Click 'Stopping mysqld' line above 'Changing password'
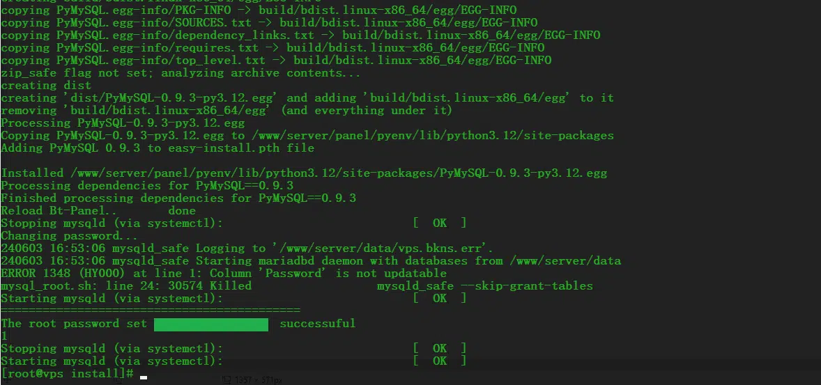 (233, 223)
